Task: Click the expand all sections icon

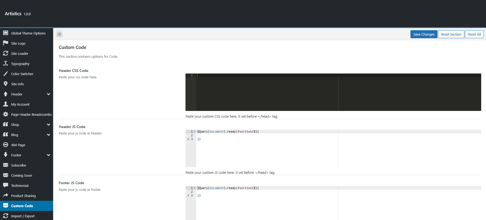Action: (60, 34)
